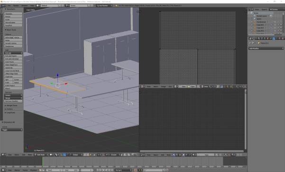Screen dimensions: 285x172
Task: Open the Add Modifier dropdown
Action: pos(266,48)
